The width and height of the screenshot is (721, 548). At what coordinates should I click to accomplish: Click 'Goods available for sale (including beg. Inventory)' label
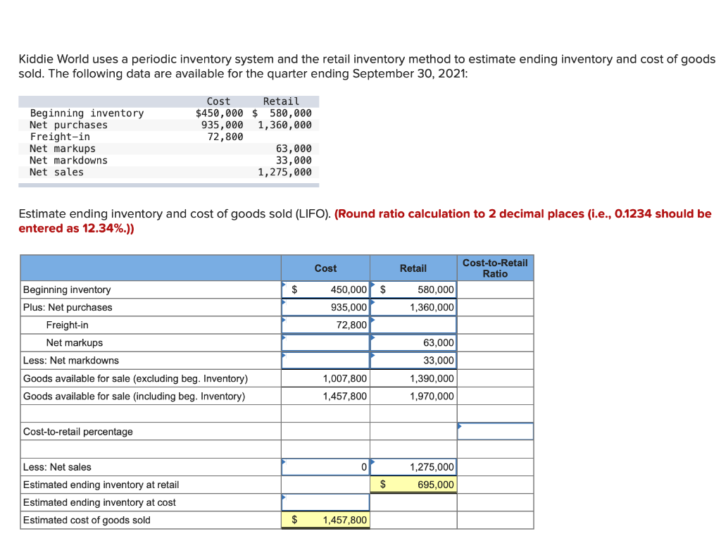click(134, 396)
